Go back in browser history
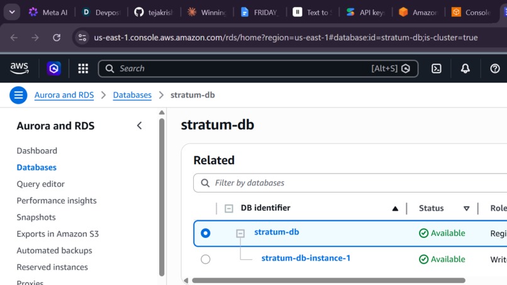The width and height of the screenshot is (507, 285). pyautogui.click(x=14, y=38)
